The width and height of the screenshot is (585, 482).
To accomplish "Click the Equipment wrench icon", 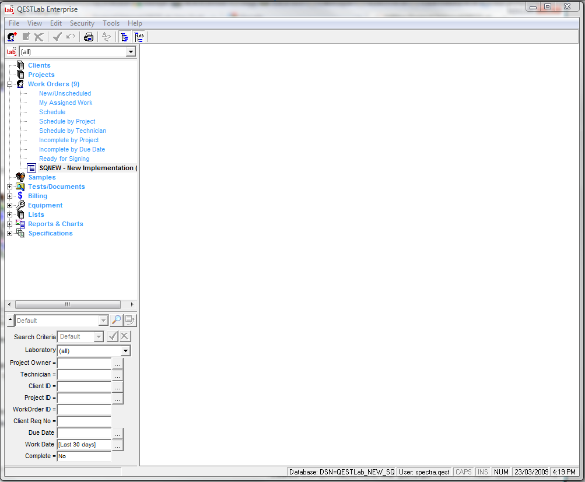I will (x=20, y=205).
